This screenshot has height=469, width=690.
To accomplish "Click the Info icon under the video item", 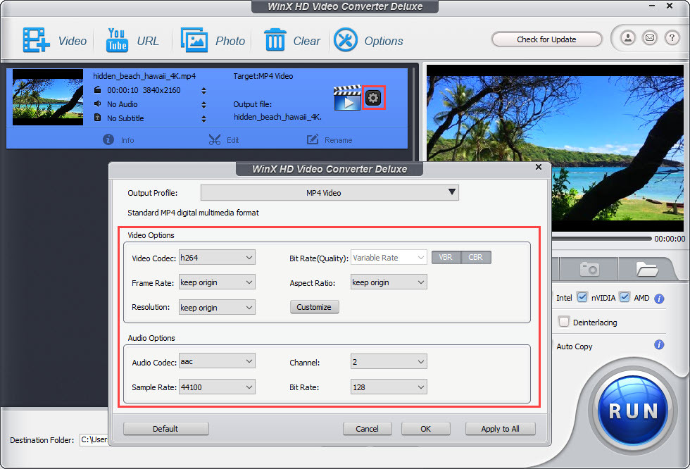I will [108, 139].
